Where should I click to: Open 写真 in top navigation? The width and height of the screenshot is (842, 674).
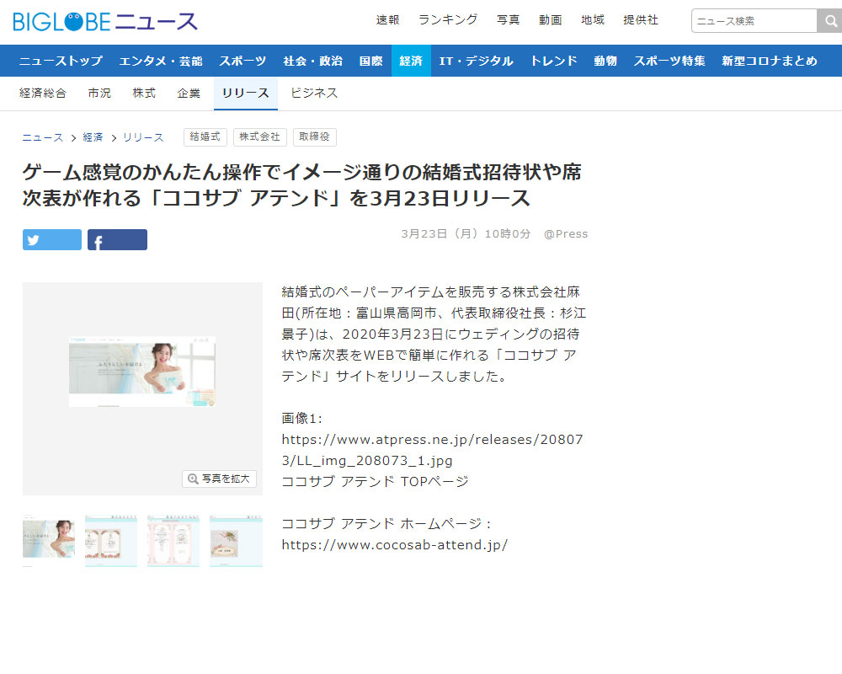508,20
